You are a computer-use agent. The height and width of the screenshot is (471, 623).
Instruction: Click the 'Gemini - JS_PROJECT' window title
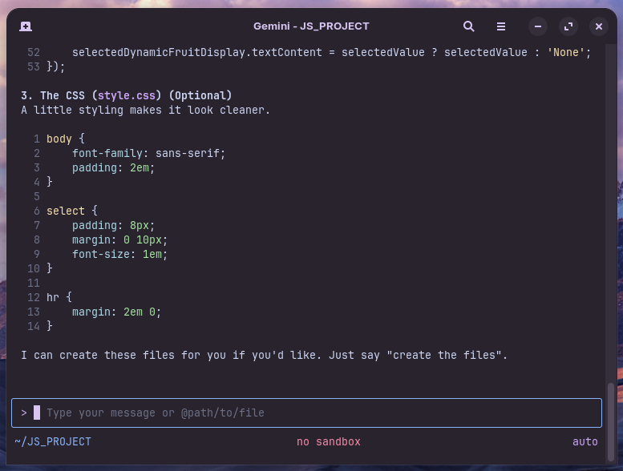311,26
